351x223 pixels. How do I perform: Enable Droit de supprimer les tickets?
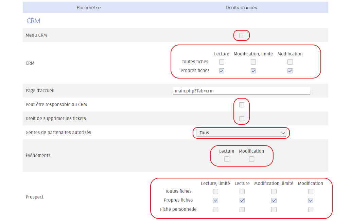tap(242, 119)
